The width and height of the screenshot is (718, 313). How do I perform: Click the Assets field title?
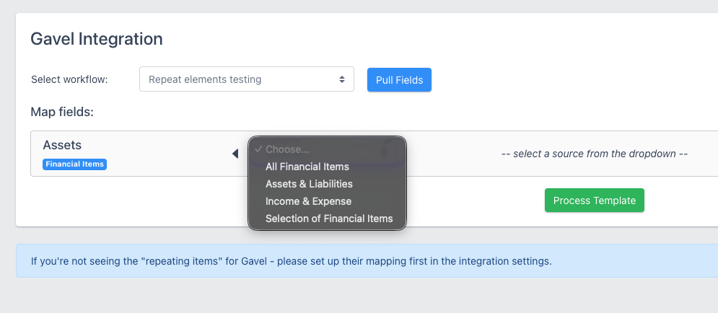tap(62, 145)
